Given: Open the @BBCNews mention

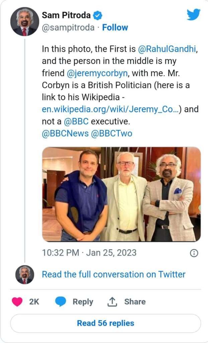Looking at the screenshot, I should [65, 133].
